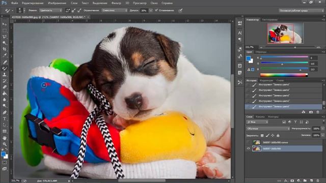
Task: Select the History Brush tool
Action: tap(5, 81)
